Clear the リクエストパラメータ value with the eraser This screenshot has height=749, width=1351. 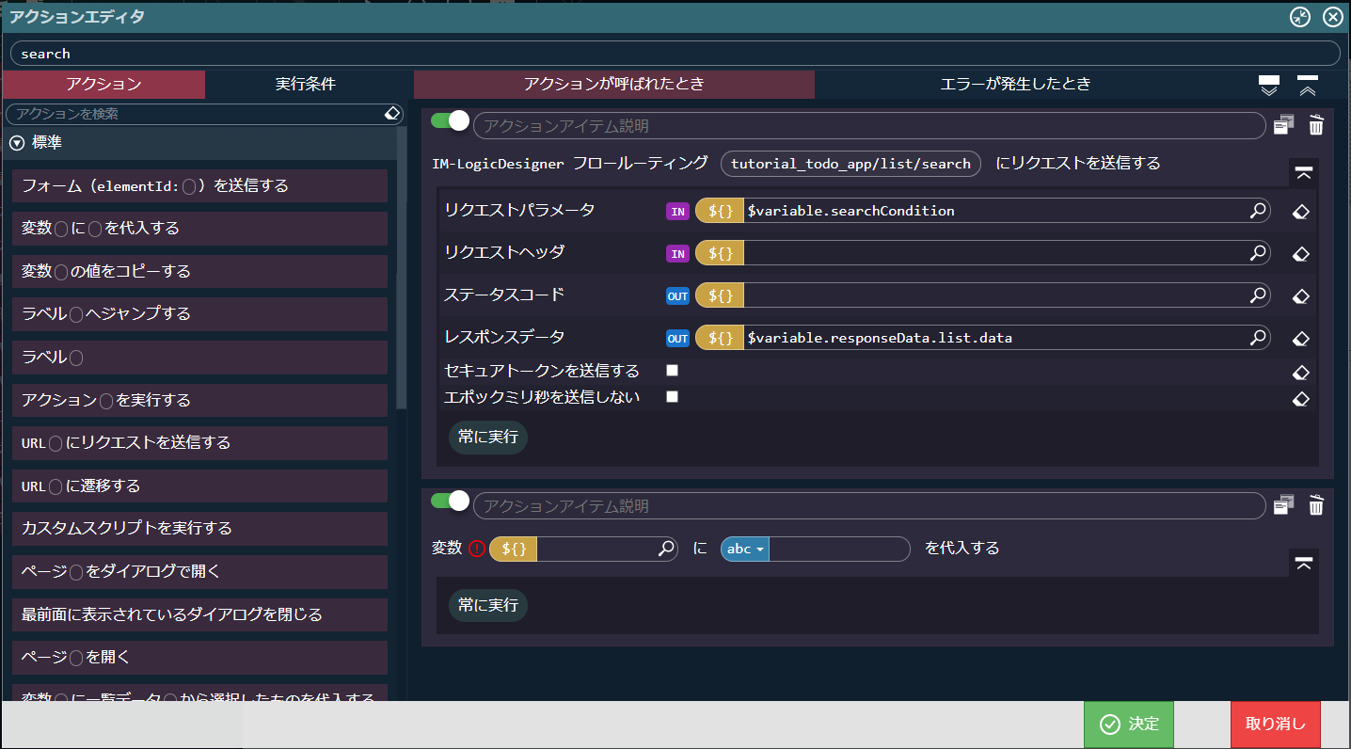pyautogui.click(x=1301, y=212)
